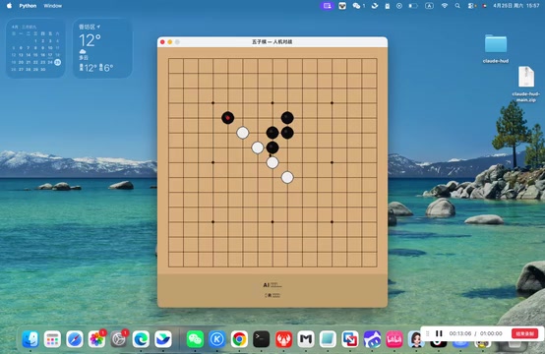545x354 pixels.
Task: Grab the recording bar drag handle
Action: tap(428, 333)
